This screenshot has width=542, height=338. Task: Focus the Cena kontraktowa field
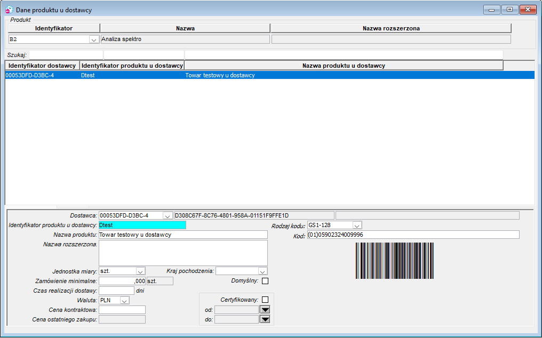click(x=122, y=310)
